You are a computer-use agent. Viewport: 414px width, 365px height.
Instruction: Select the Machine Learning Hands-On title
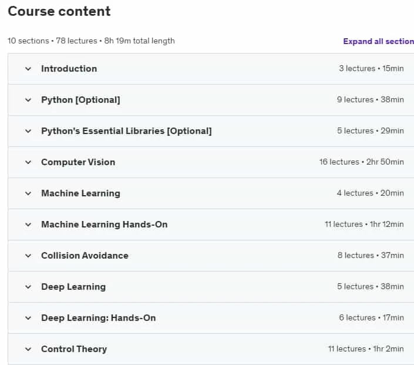105,225
